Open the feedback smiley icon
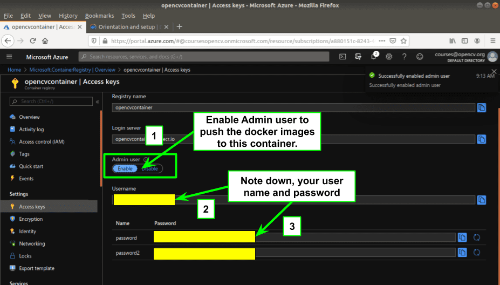500x285 pixels. click(x=420, y=57)
